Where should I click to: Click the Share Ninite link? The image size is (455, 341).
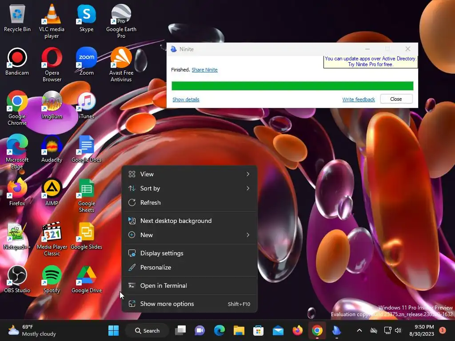coord(204,70)
